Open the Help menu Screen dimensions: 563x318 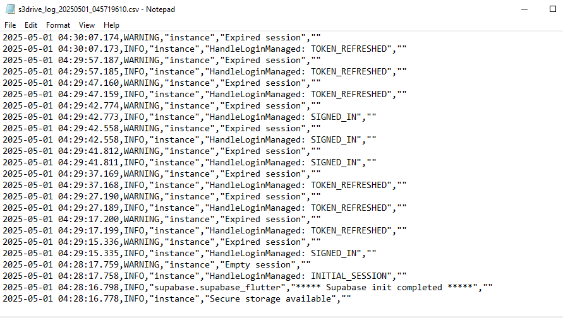pyautogui.click(x=111, y=25)
